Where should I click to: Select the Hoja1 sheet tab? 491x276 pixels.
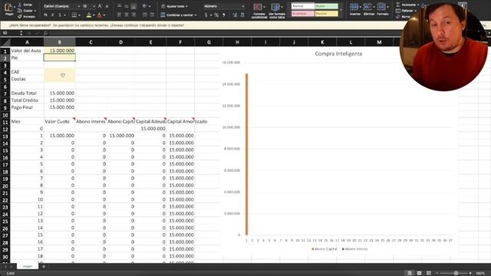(x=28, y=266)
